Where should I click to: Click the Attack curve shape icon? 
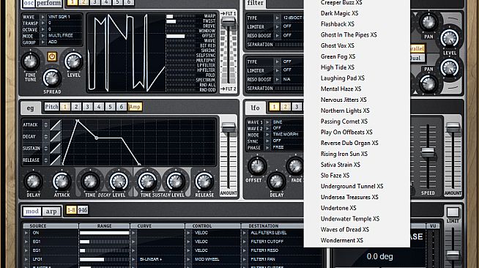(55, 125)
